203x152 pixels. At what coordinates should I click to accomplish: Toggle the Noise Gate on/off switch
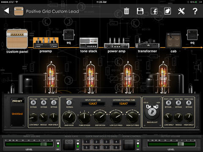(78, 145)
